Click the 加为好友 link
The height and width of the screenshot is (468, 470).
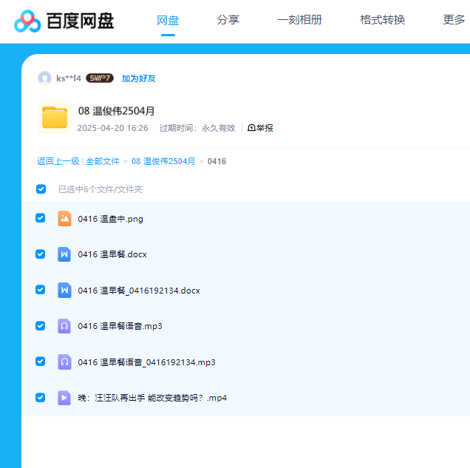(139, 78)
